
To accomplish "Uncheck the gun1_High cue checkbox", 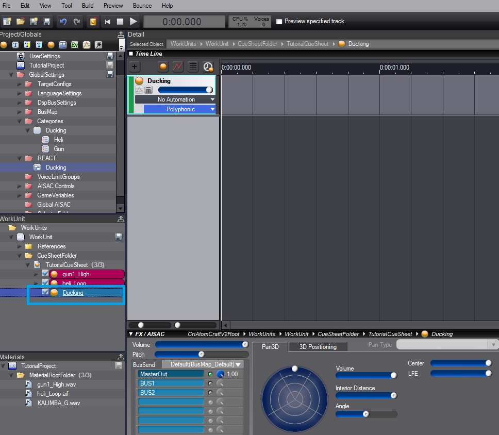I will [45, 274].
